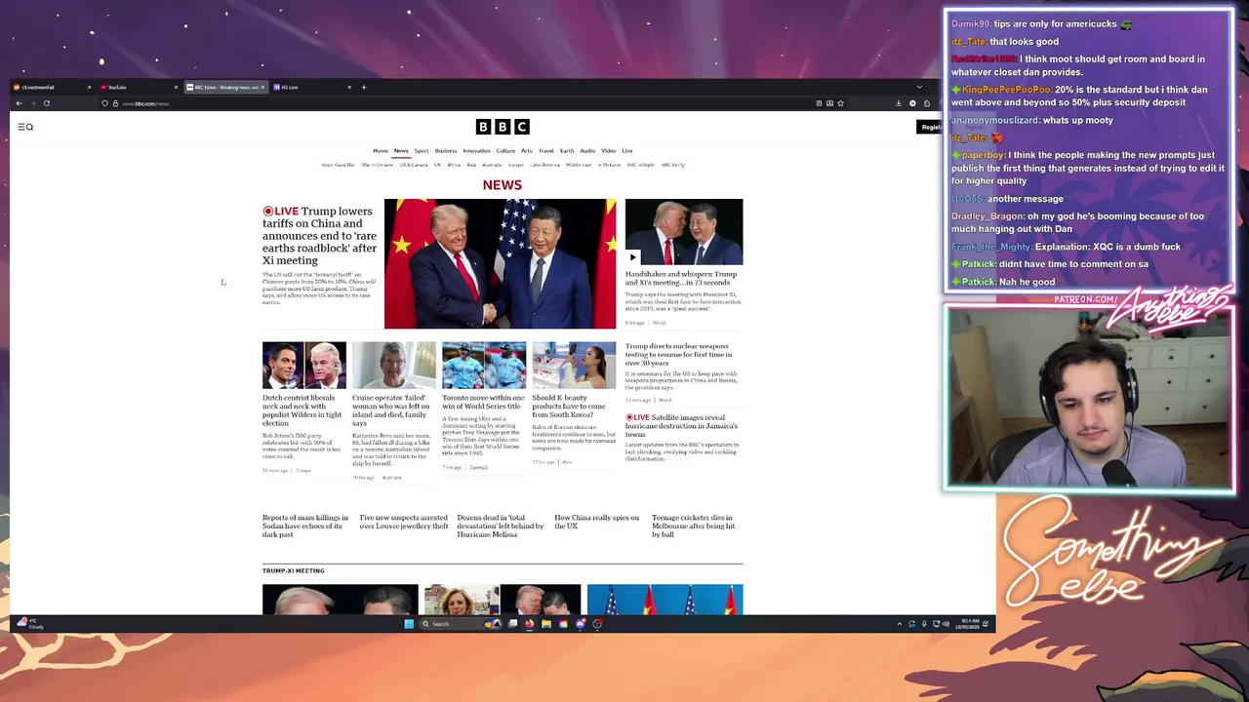The height and width of the screenshot is (702, 1249).
Task: Select the Israel-Gaza War subtopic
Action: click(x=339, y=165)
